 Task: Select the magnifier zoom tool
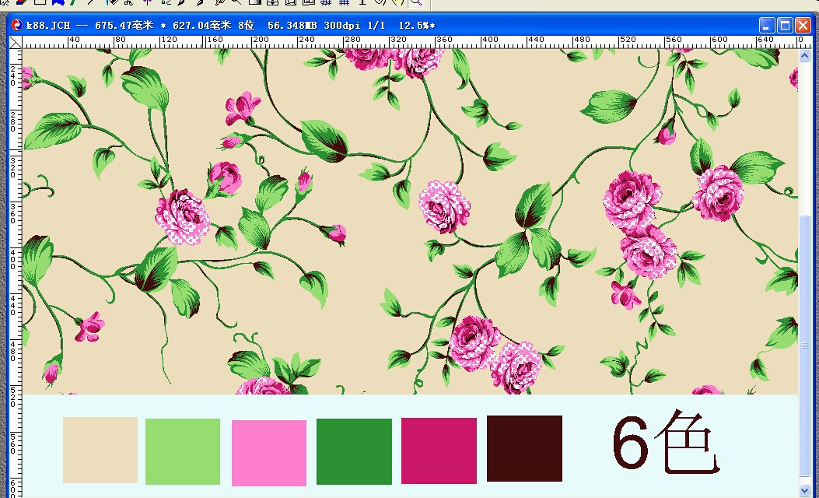[x=415, y=2]
